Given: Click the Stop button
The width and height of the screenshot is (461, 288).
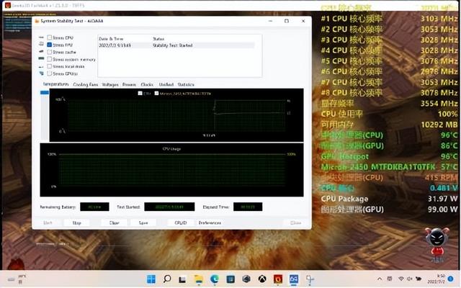Looking at the screenshot, I should click(x=77, y=222).
